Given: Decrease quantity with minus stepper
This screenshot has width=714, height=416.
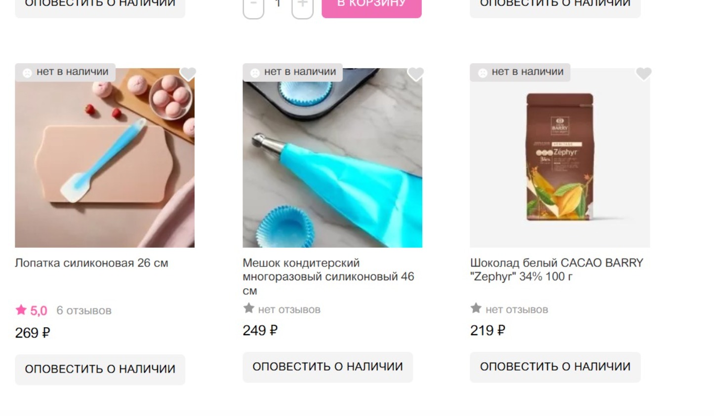Looking at the screenshot, I should point(253,7).
